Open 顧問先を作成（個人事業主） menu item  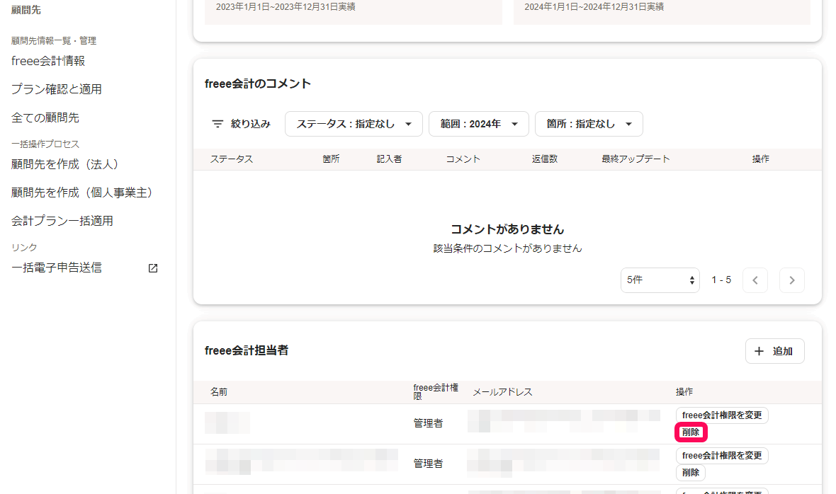(81, 193)
